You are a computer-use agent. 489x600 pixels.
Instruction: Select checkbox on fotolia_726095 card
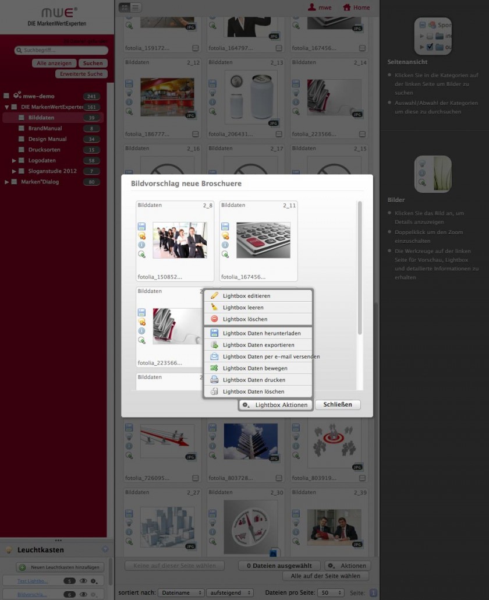pos(196,478)
